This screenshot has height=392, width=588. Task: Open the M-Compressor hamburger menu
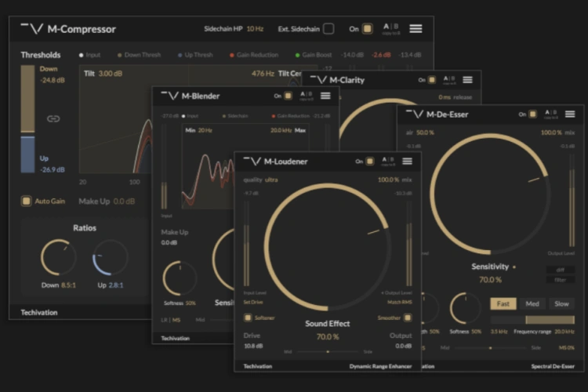coord(416,29)
